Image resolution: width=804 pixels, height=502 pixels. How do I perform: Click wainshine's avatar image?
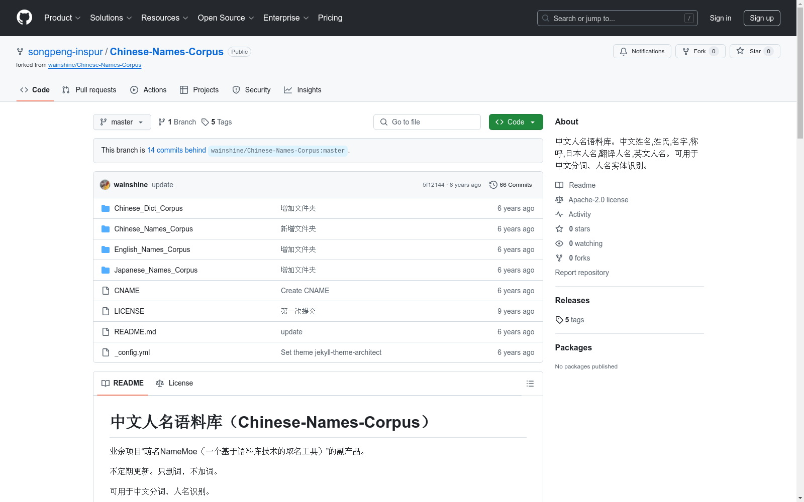point(105,185)
